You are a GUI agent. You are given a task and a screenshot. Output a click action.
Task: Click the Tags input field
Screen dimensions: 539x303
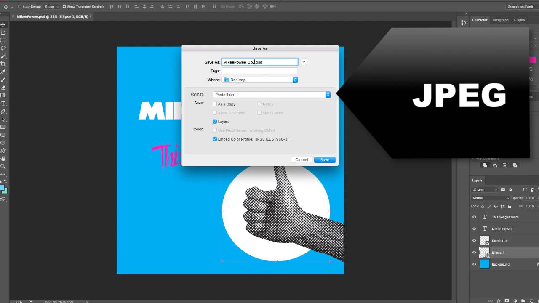click(260, 71)
